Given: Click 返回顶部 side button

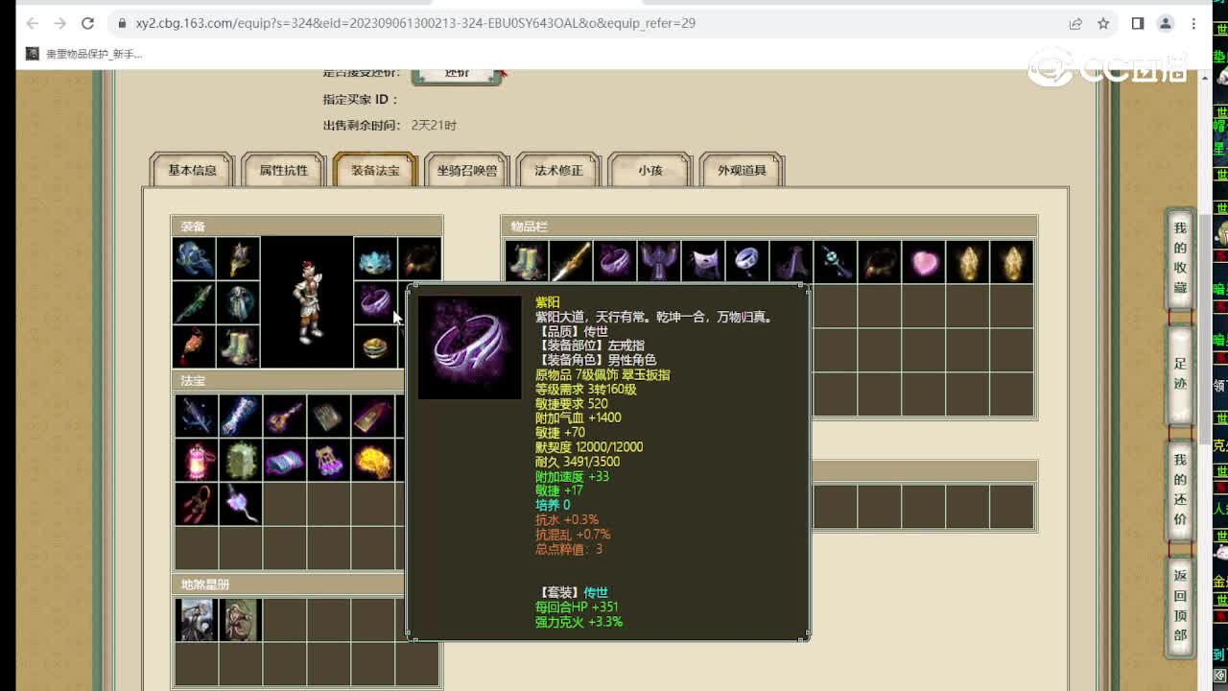Looking at the screenshot, I should pyautogui.click(x=1180, y=606).
